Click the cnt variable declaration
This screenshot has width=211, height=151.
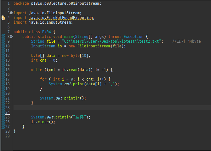43,60
